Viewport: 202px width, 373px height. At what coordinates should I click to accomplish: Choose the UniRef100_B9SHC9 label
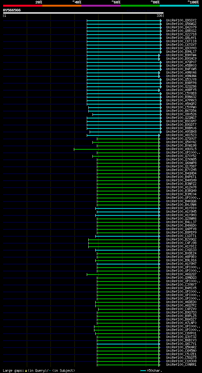click(181, 59)
